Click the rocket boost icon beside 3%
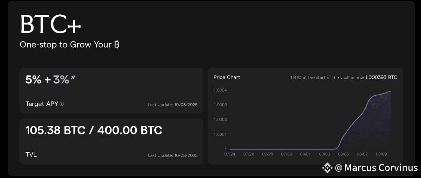The height and width of the screenshot is (178, 421). point(73,78)
